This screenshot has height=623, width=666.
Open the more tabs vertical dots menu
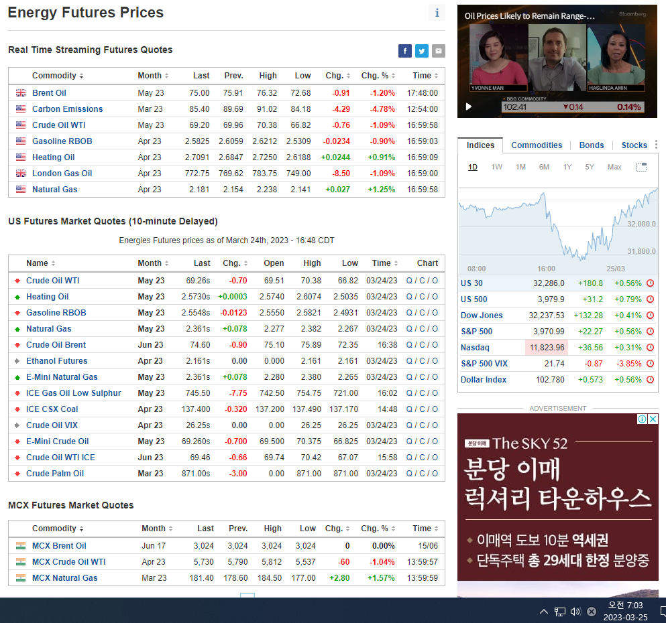[x=656, y=145]
